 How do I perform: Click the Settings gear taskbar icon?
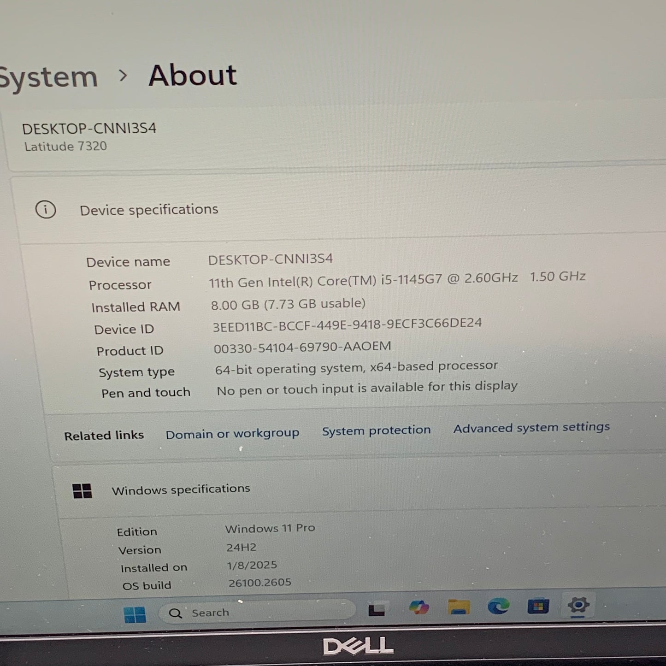point(578,605)
